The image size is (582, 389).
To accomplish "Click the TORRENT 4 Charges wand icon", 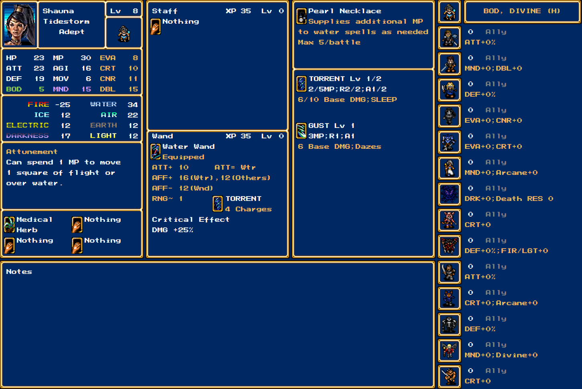I will coord(218,204).
